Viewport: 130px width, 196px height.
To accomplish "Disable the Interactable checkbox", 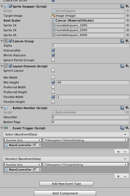I will click(x=53, y=50).
